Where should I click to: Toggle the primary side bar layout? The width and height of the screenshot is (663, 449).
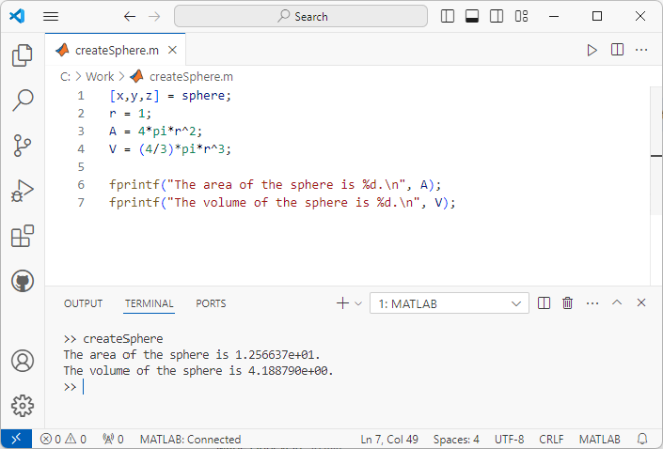448,16
